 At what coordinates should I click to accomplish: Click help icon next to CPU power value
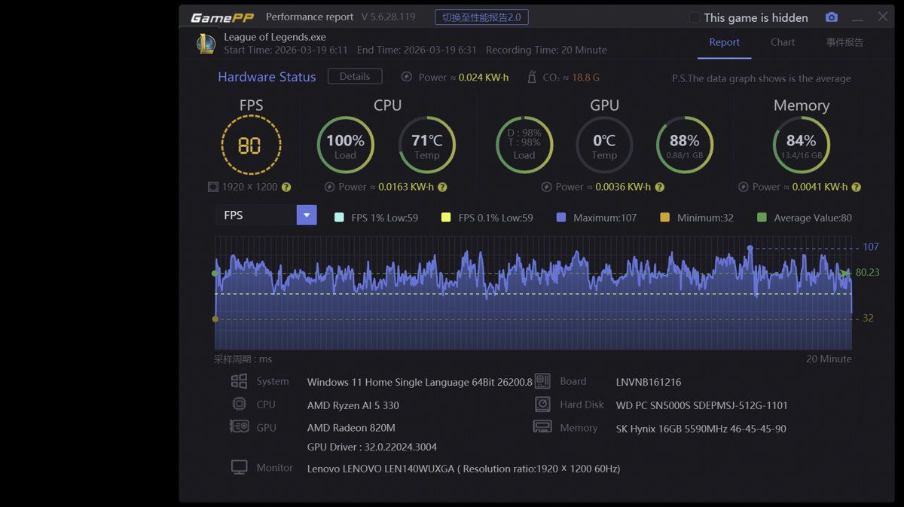[x=442, y=187]
